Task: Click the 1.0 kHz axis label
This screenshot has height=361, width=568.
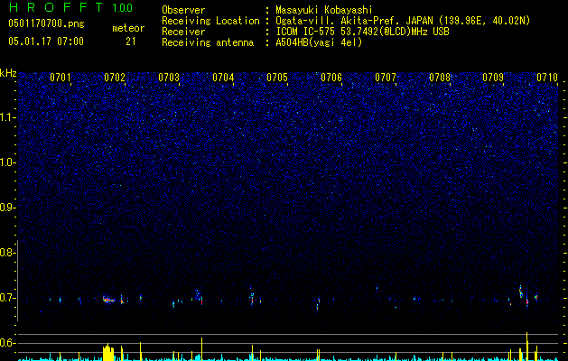Action: [x=7, y=162]
